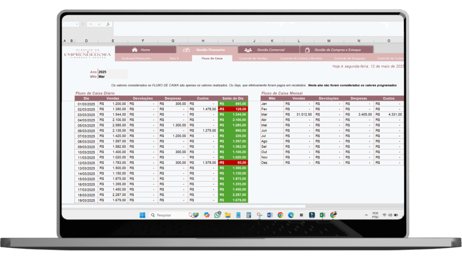Click the Pesquisar search box in taskbar
Image resolution: width=462 pixels, height=260 pixels.
coord(168,215)
